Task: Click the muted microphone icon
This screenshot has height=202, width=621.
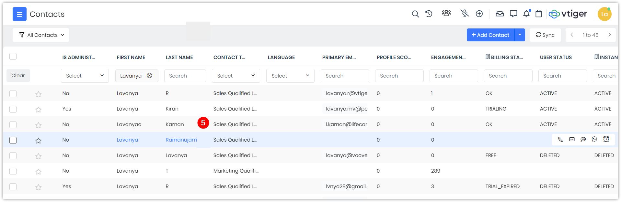Action: click(465, 13)
